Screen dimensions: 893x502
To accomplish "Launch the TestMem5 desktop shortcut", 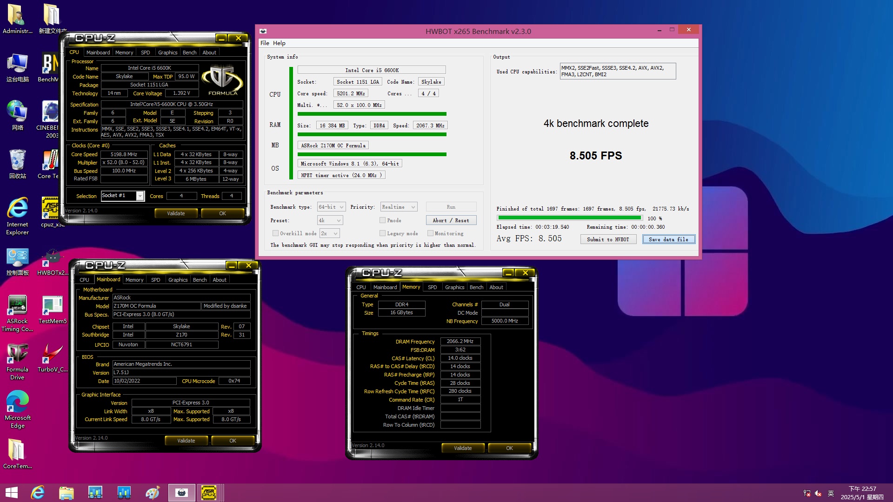I will [x=52, y=309].
